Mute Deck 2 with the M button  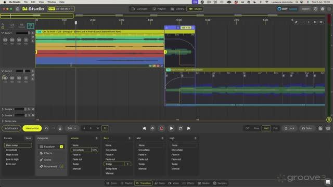33,75
